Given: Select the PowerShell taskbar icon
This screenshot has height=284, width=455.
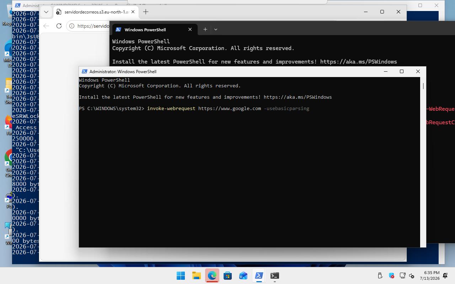Looking at the screenshot, I should (259, 275).
